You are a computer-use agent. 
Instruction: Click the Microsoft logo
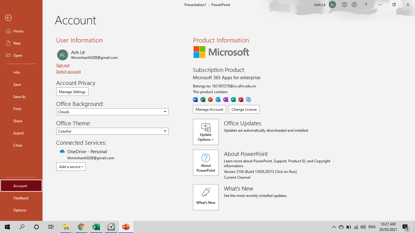click(221, 52)
